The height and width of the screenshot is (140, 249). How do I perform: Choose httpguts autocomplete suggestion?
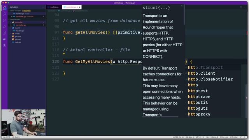pyautogui.click(x=213, y=108)
